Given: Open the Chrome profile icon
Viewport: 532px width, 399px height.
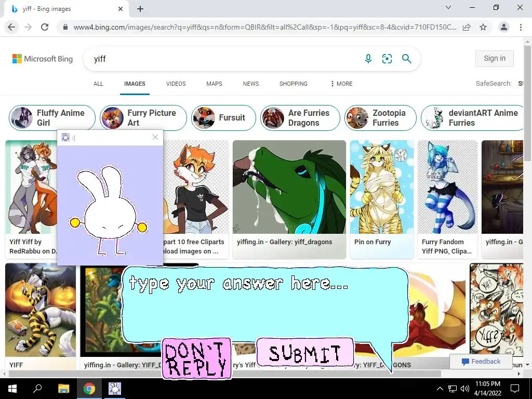Looking at the screenshot, I should (504, 27).
